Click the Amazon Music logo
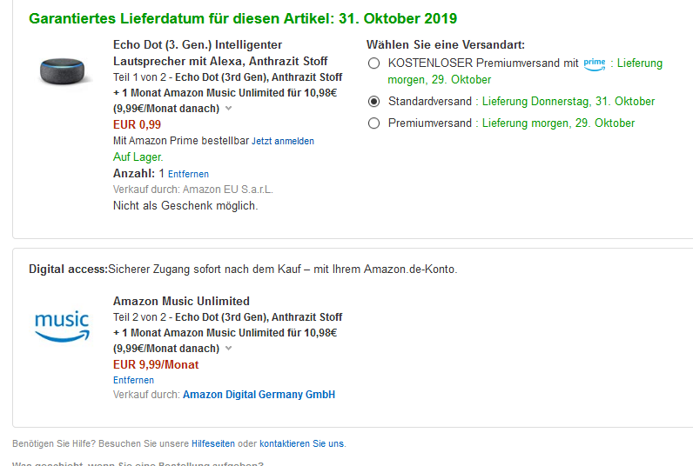 click(63, 326)
